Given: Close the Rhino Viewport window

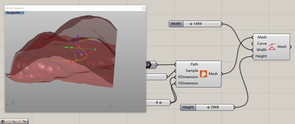Looking at the screenshot, I should click(x=143, y=8).
